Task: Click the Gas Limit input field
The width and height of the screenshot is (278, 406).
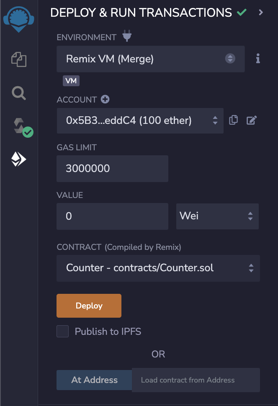Action: [112, 169]
